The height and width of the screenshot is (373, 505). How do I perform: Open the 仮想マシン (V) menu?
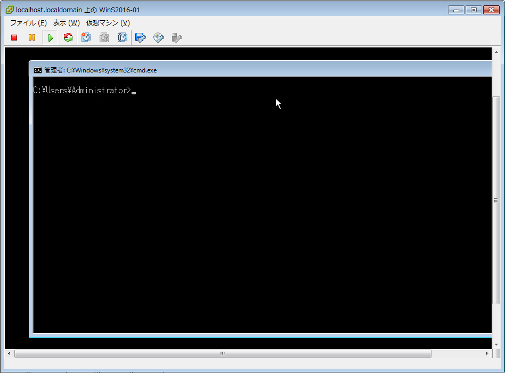click(108, 23)
